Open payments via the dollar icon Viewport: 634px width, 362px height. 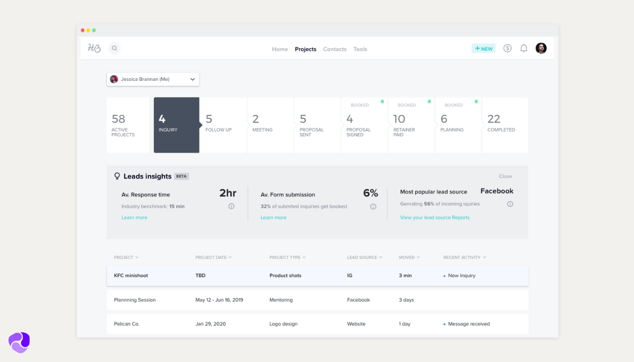507,49
